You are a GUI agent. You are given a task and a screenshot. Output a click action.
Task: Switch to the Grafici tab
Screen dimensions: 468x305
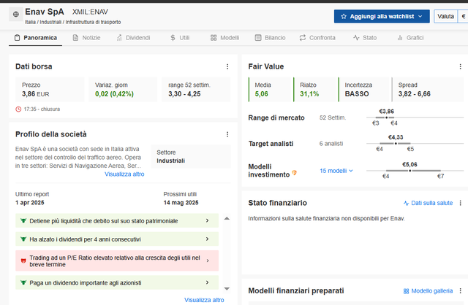pyautogui.click(x=410, y=38)
